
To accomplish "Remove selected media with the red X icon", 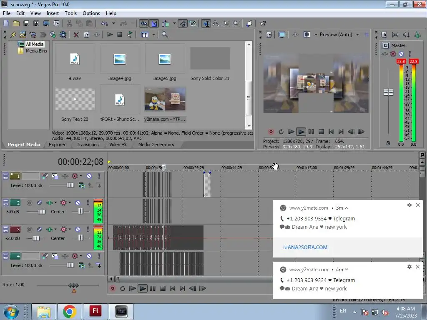I will click(76, 35).
